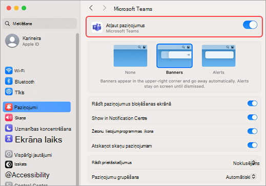Screen dimensions: 266x186
Task: Click the Karineira profile avatar
Action: click(x=12, y=40)
